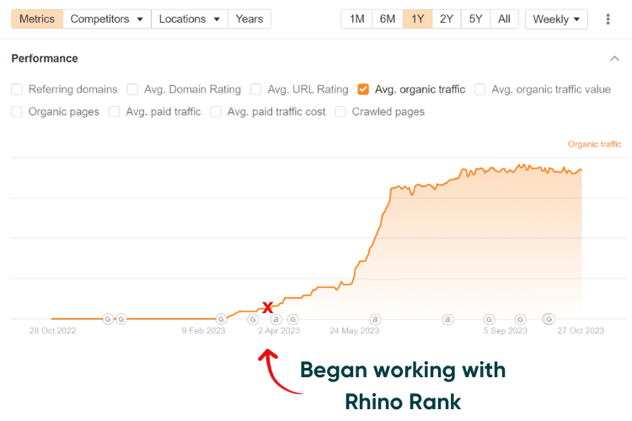Click the G marker directly above 5 Sep 2023
The height and width of the screenshot is (421, 632).
tap(489, 319)
